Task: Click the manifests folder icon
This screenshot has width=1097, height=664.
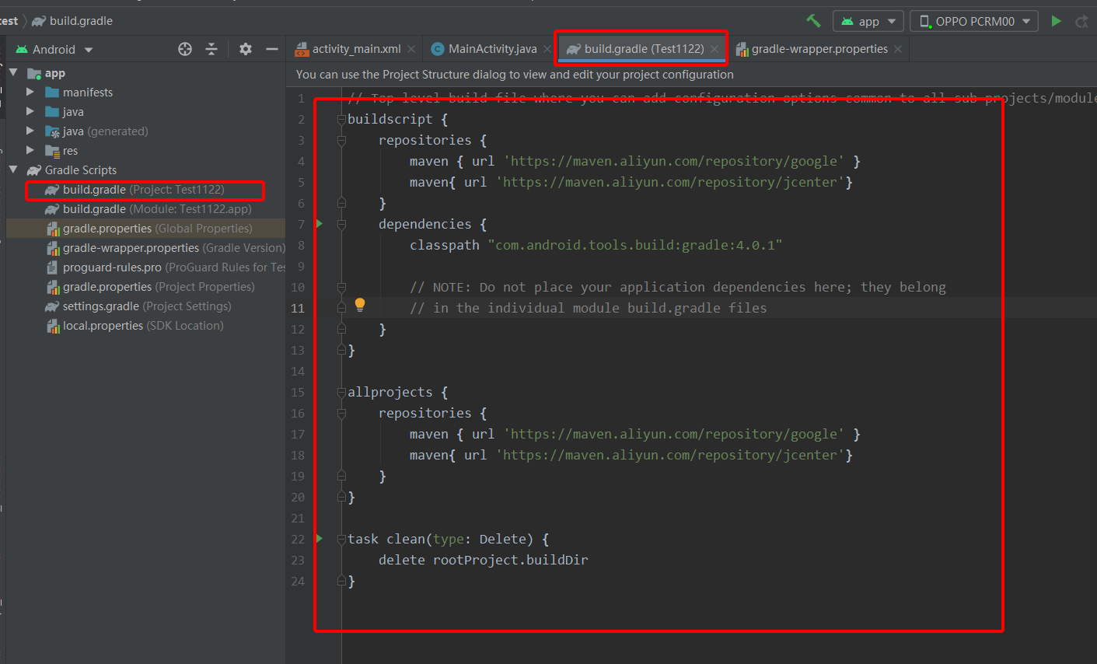Action: (52, 92)
